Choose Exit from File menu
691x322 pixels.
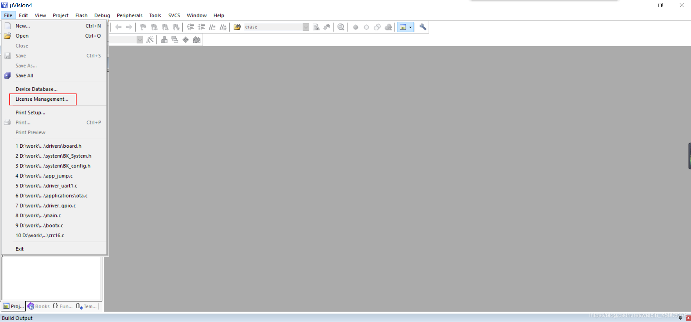[x=54, y=249]
